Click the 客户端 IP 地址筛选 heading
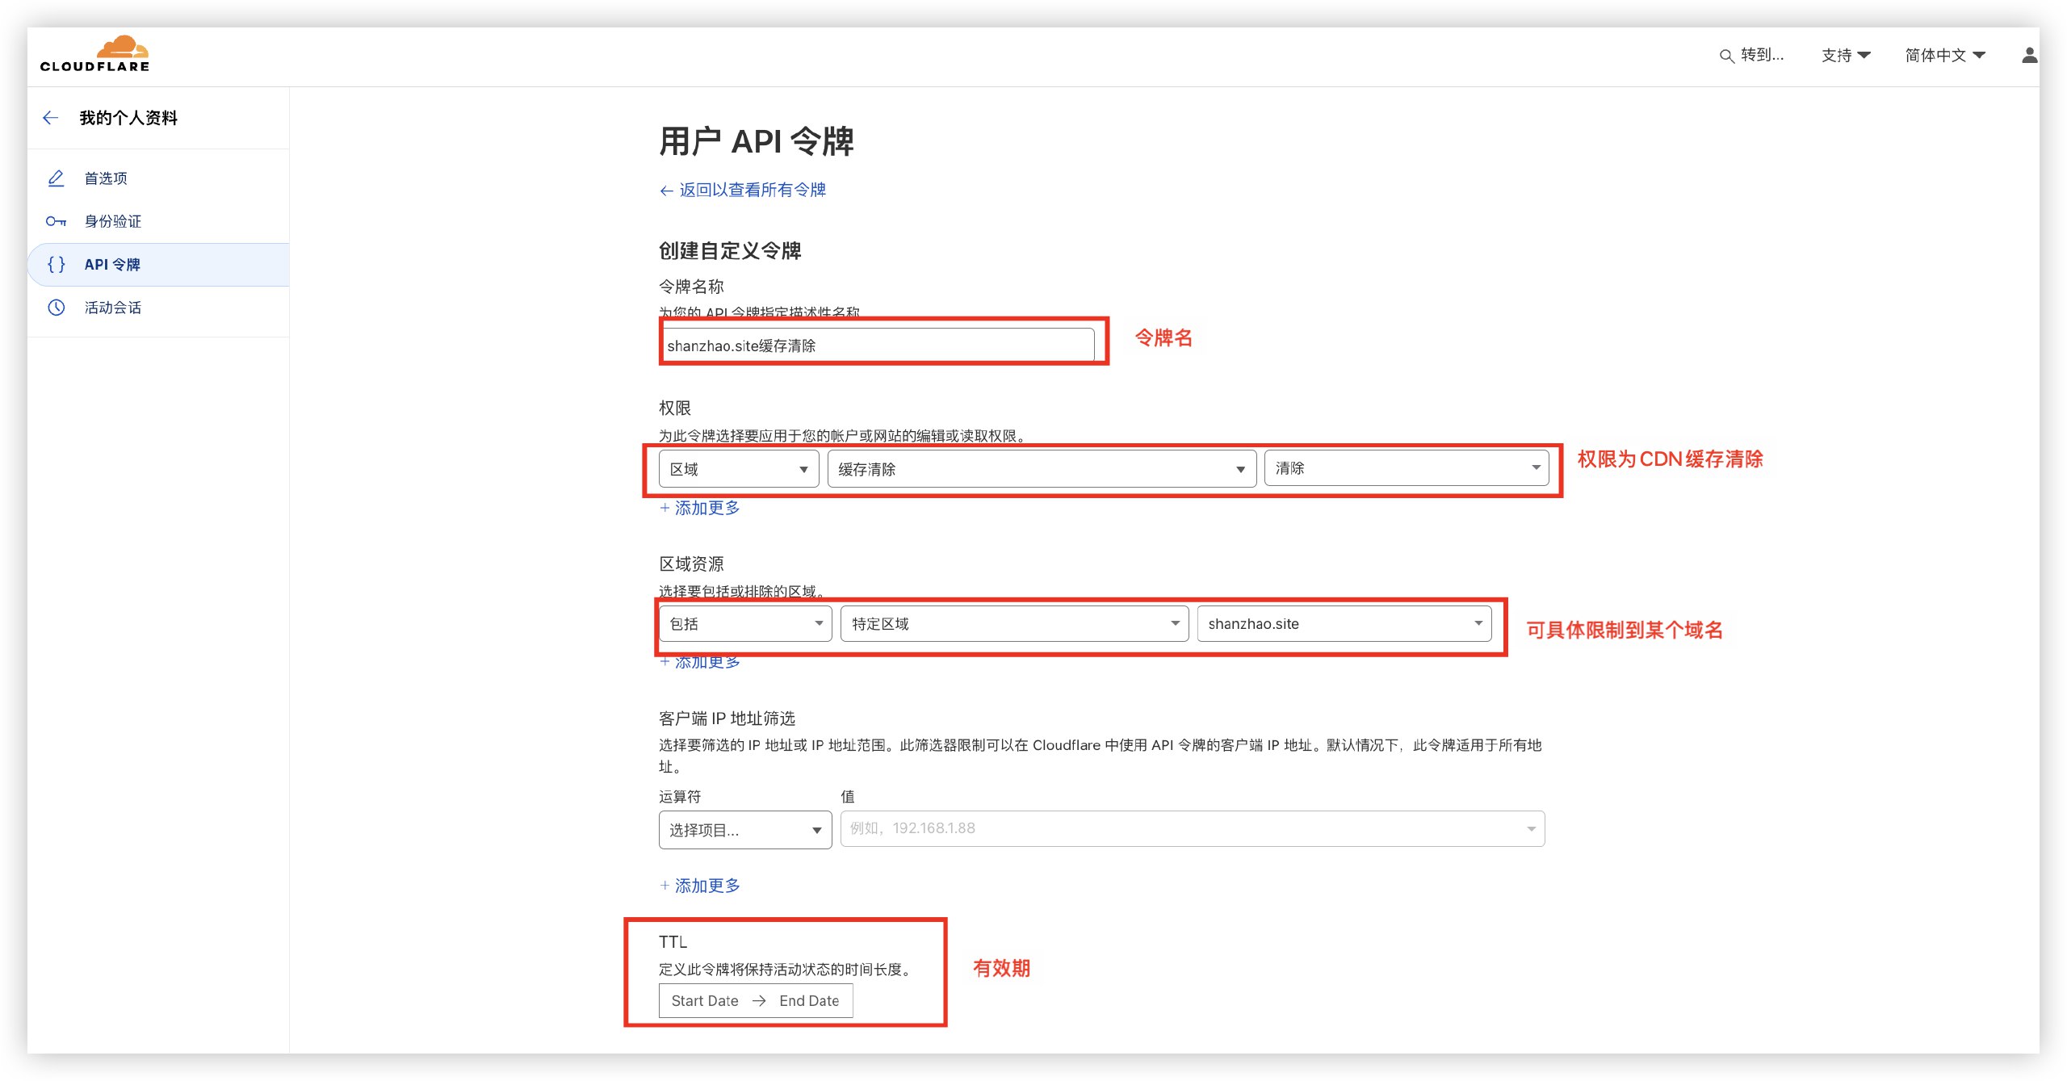 [x=727, y=719]
